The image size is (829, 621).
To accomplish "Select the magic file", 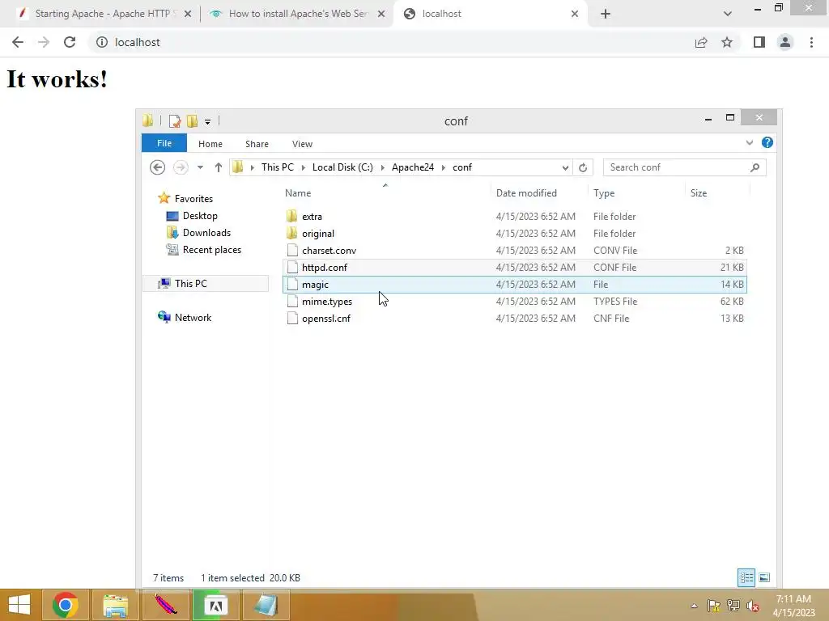I will point(515,284).
